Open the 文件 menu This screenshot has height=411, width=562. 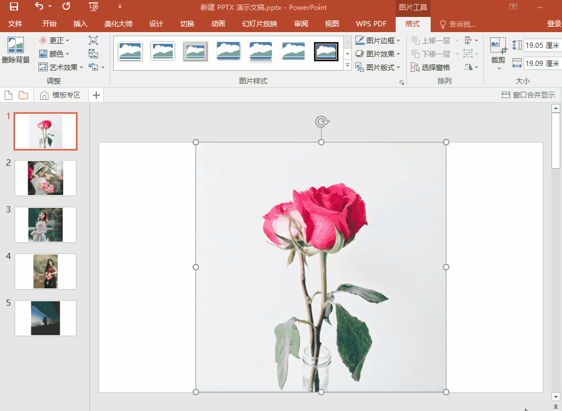pyautogui.click(x=15, y=24)
